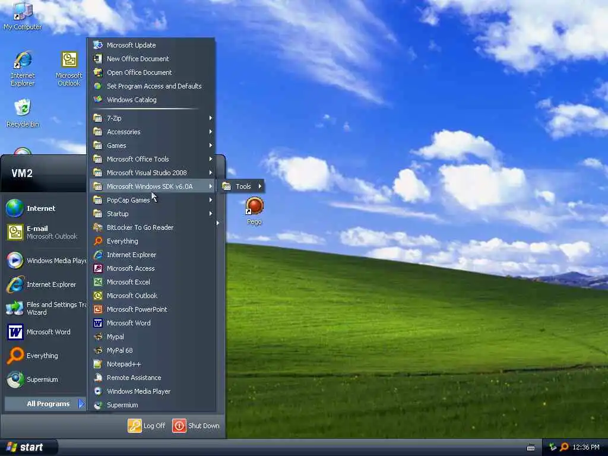Click Microsoft Update icon in programs list
Image resolution: width=608 pixels, height=456 pixels.
click(x=98, y=45)
